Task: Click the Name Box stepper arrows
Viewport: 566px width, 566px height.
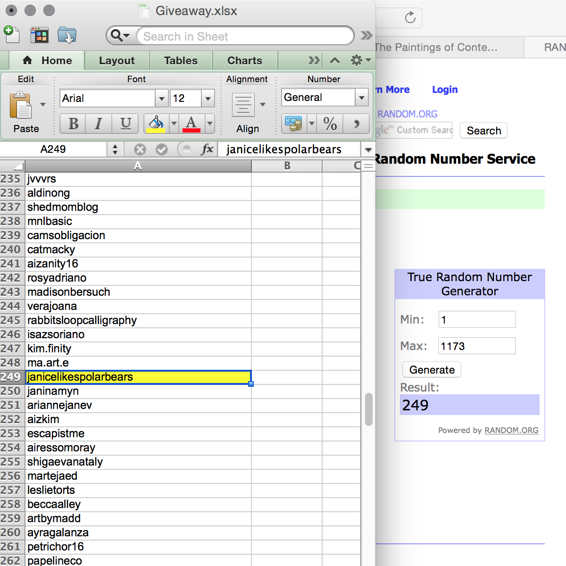Action: [x=115, y=150]
